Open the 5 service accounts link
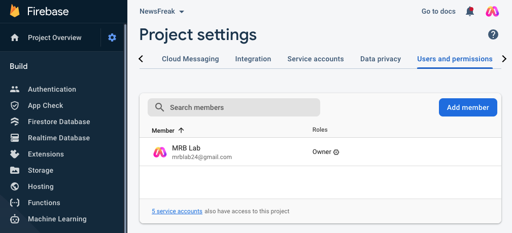 [x=177, y=211]
